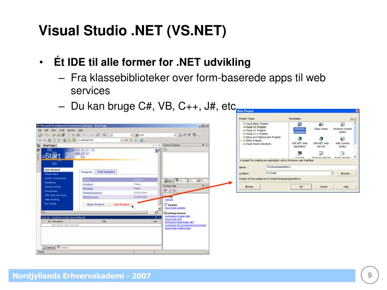This screenshot has height=290, width=387.
Task: Open the find combo box dropdown
Action: (175, 135)
